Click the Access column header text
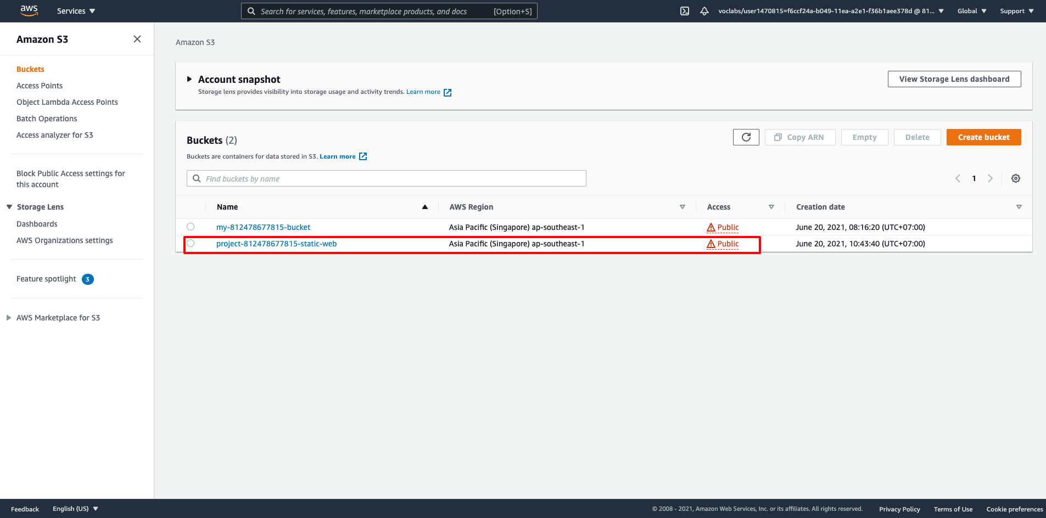Image resolution: width=1046 pixels, height=518 pixels. tap(719, 207)
